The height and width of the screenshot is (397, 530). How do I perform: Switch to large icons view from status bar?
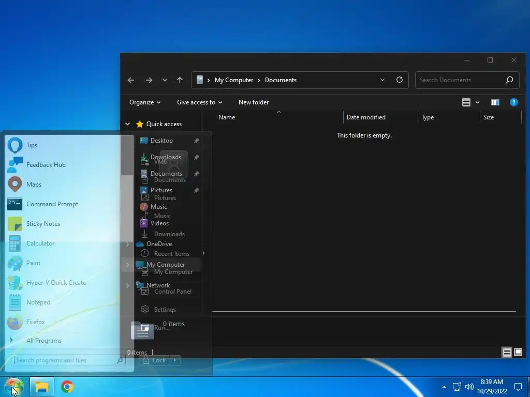click(518, 353)
